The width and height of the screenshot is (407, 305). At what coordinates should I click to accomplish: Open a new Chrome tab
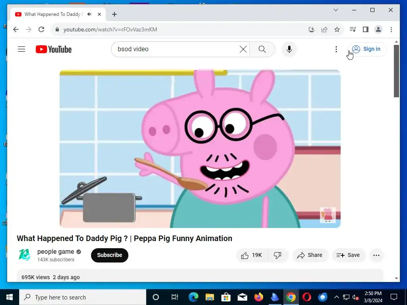(114, 14)
